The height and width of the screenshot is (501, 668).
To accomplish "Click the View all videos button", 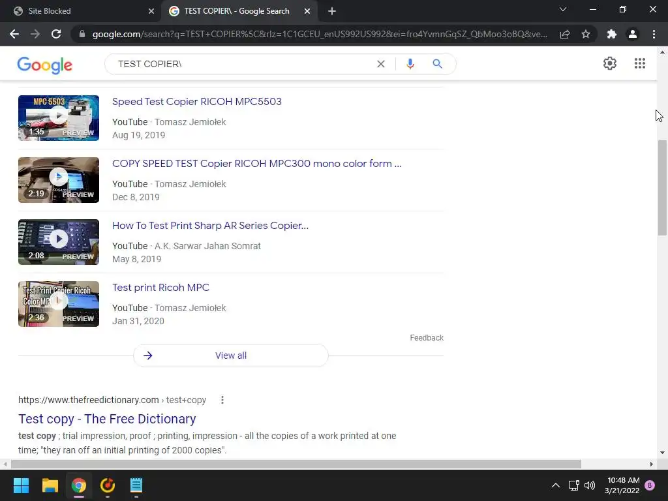I will click(231, 356).
